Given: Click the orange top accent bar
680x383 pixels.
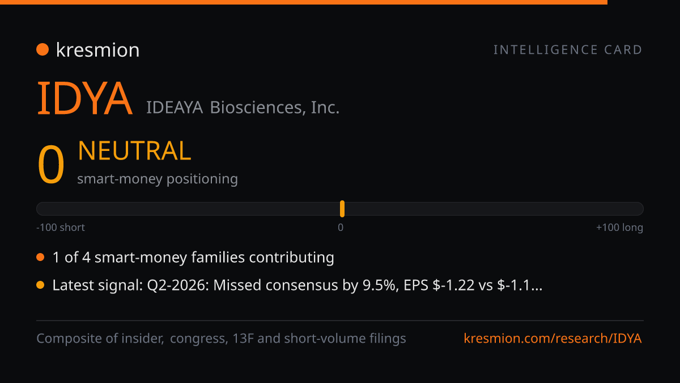Looking at the screenshot, I should point(304,2).
